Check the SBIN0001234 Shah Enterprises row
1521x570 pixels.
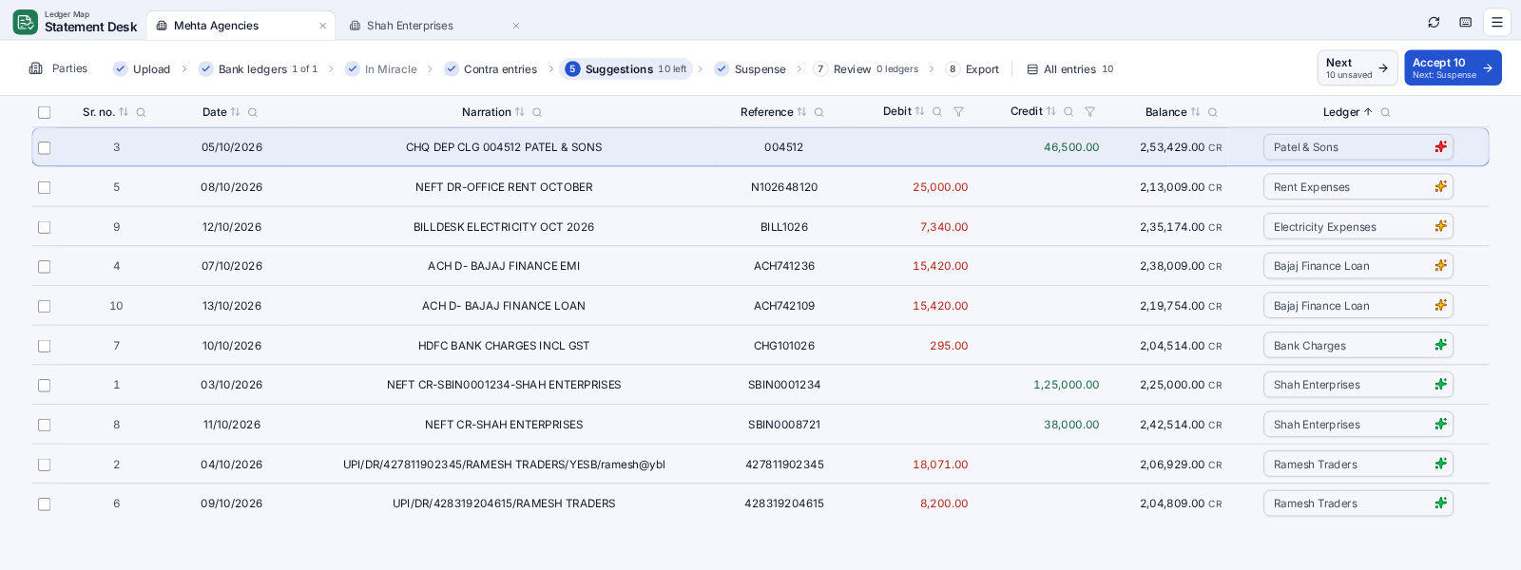click(x=44, y=385)
